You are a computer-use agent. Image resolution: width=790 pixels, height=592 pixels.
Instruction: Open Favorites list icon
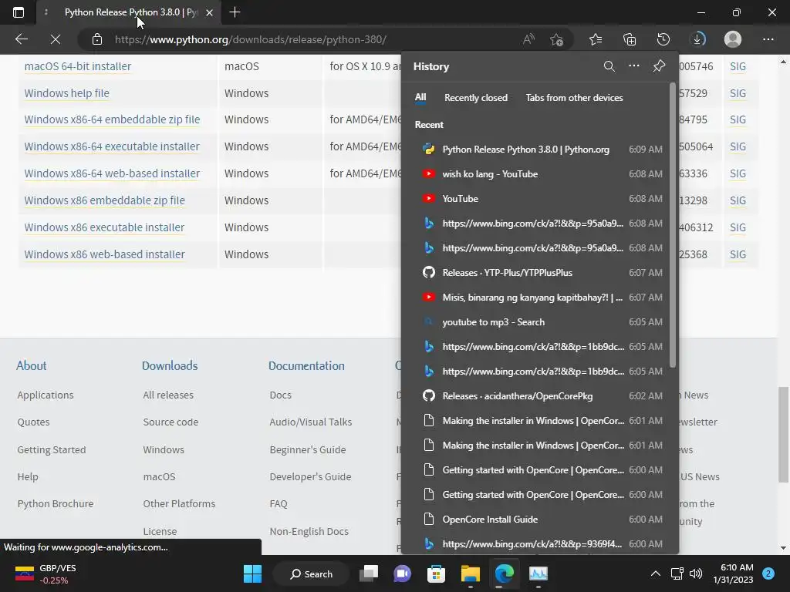pyautogui.click(x=596, y=39)
